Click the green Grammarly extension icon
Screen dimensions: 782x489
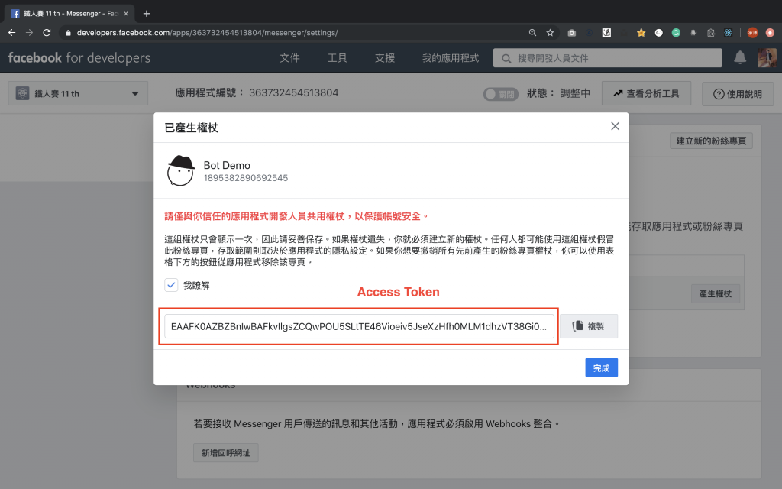tap(676, 32)
